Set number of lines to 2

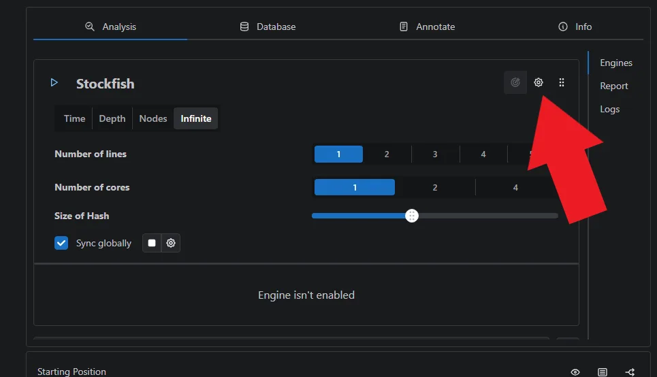tap(387, 154)
